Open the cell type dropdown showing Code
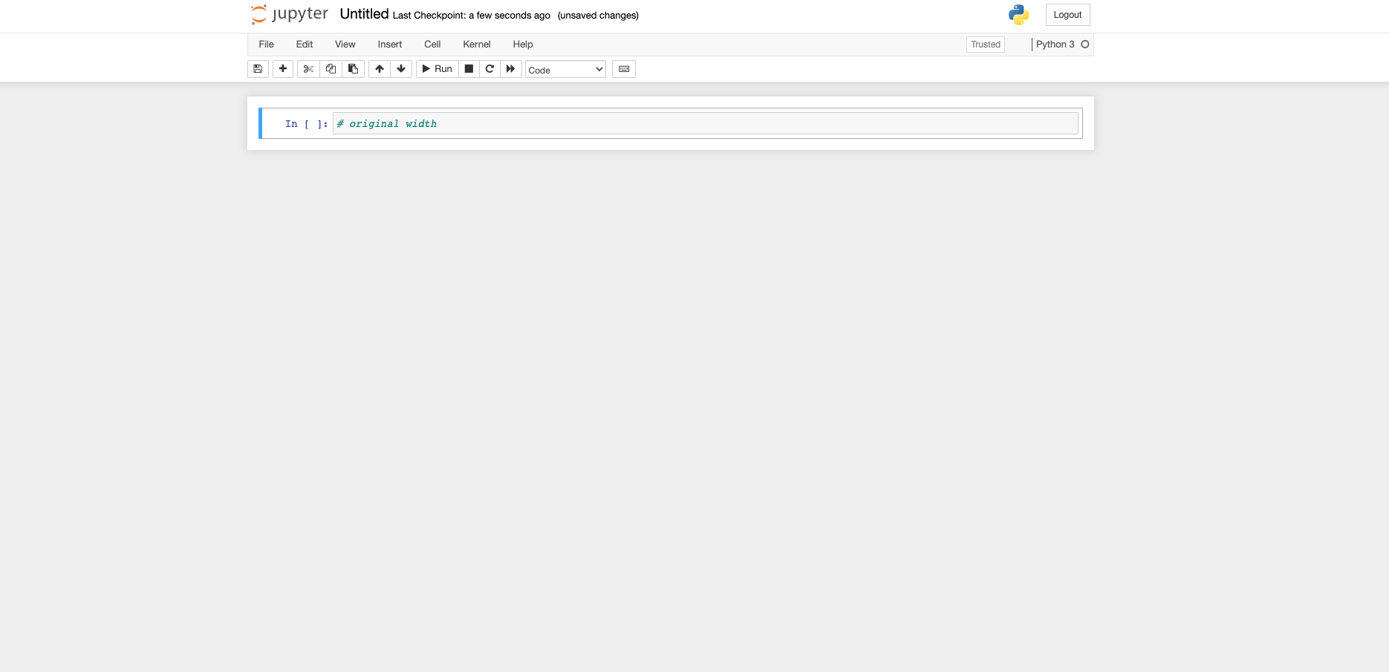Image resolution: width=1389 pixels, height=672 pixels. tap(565, 69)
